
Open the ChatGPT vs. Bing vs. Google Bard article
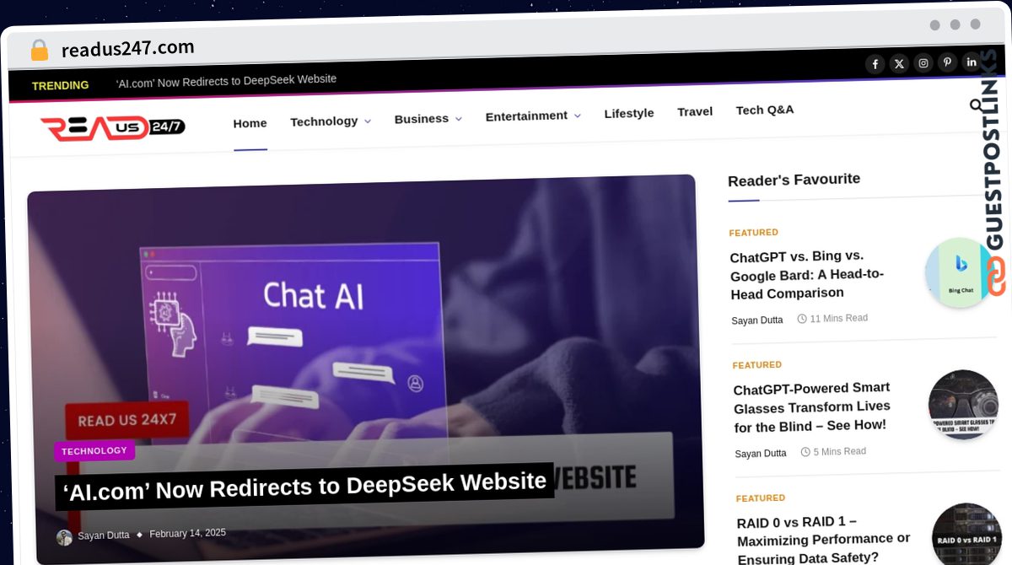pos(808,275)
